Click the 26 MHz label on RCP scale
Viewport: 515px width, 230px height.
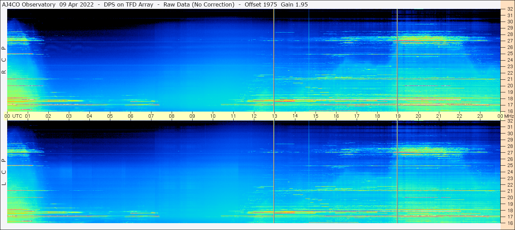pyautogui.click(x=510, y=47)
